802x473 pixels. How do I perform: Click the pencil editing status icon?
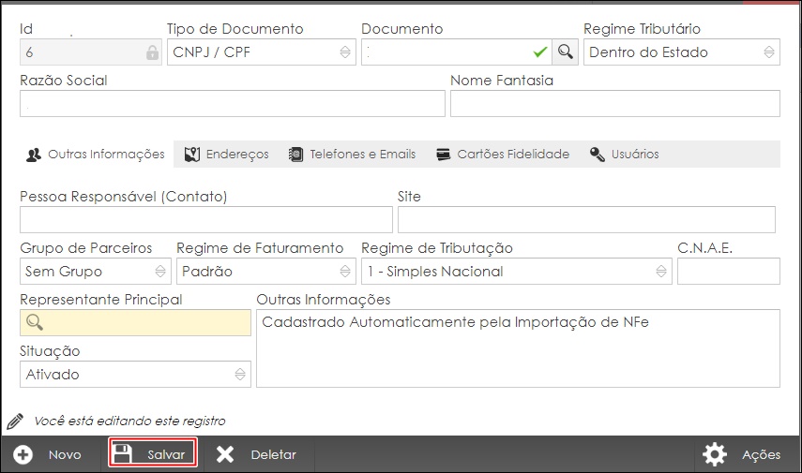15,421
